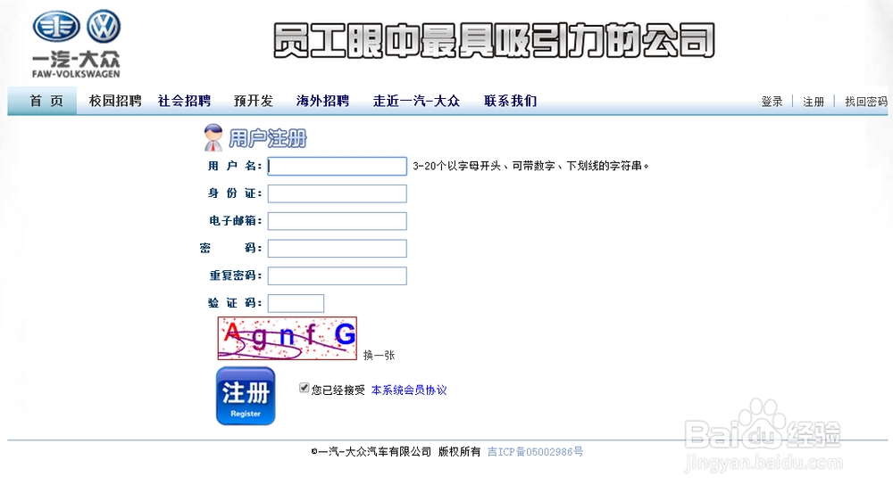Screen dimensions: 893x493
Task: Click 您已经接受 text beside the checkbox
Action: 338,390
